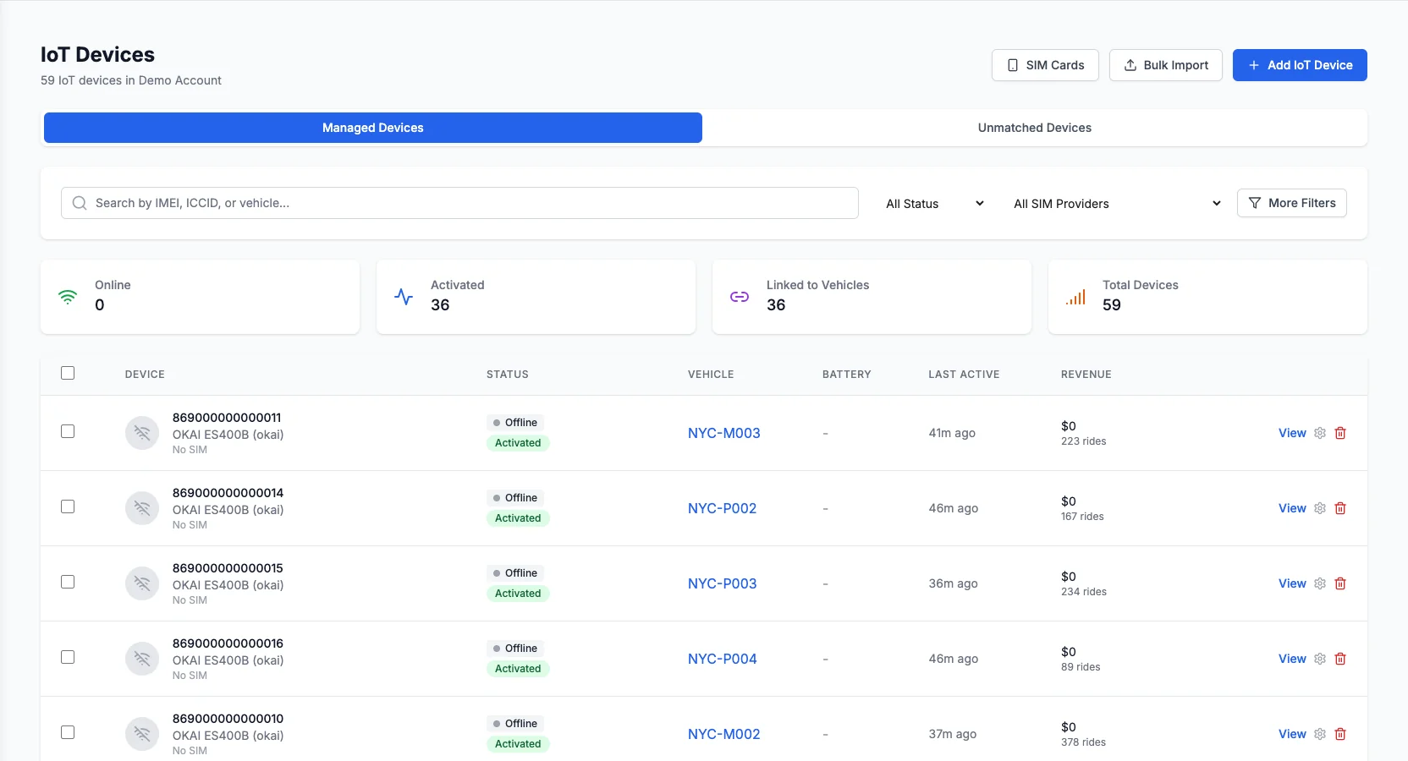This screenshot has height=761, width=1408.
Task: Click the Activated pulse icon
Action: (404, 297)
